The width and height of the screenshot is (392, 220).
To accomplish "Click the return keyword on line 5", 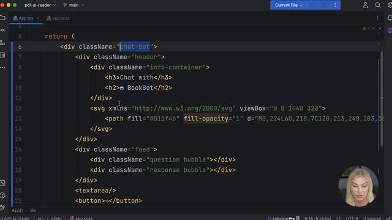I will point(56,37).
